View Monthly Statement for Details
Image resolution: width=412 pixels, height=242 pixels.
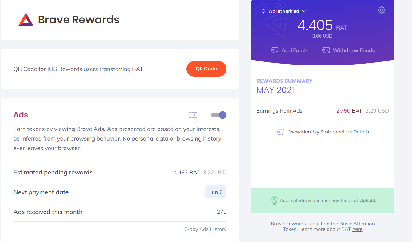329,132
